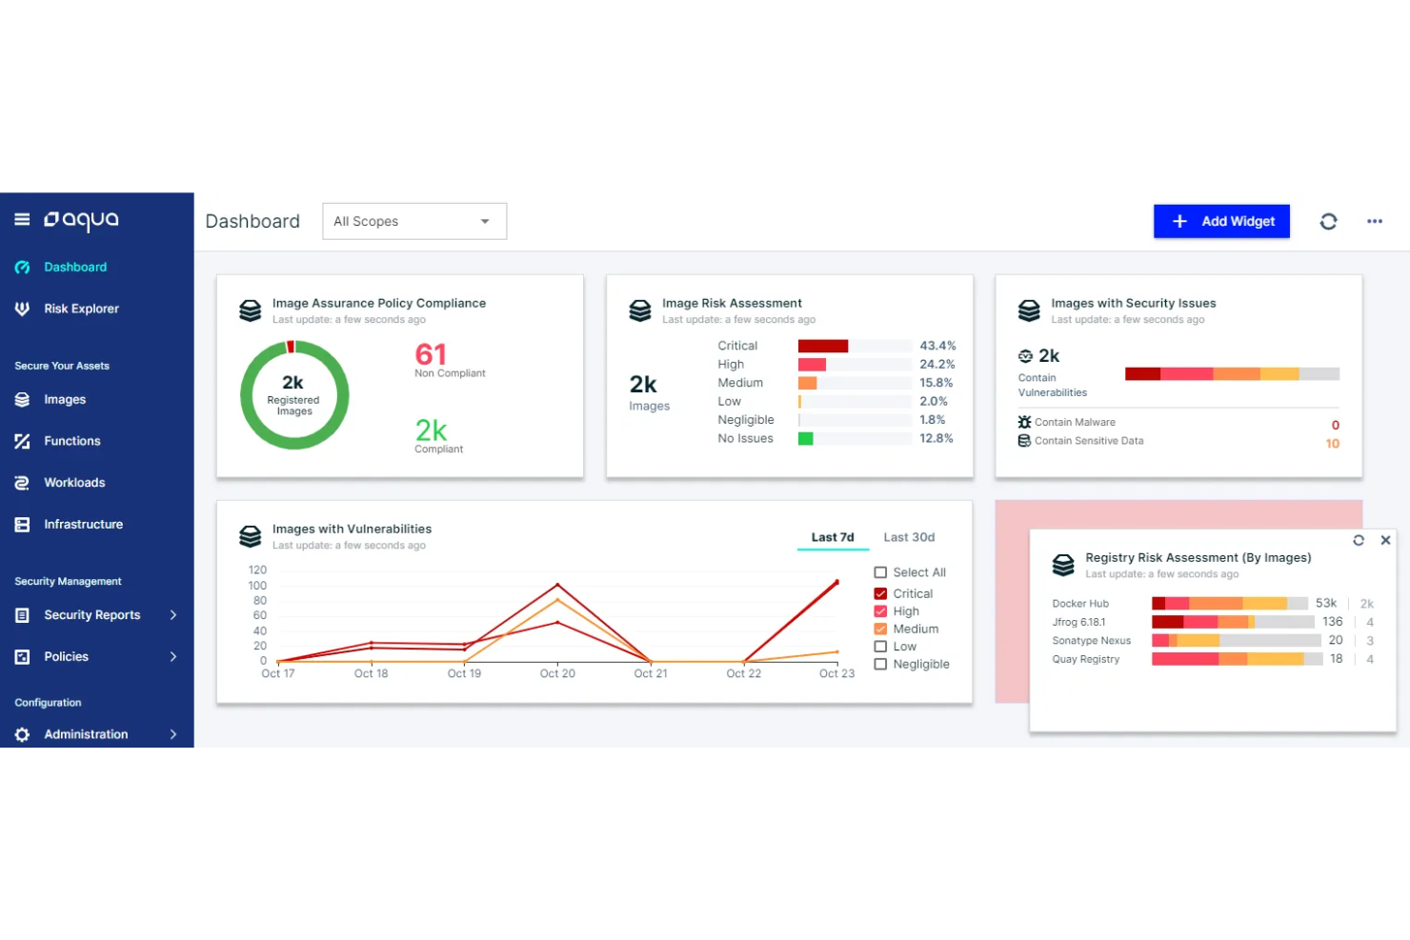Open the Dashboard from the sidebar
Viewport: 1410px width, 940px height.
pyautogui.click(x=75, y=267)
